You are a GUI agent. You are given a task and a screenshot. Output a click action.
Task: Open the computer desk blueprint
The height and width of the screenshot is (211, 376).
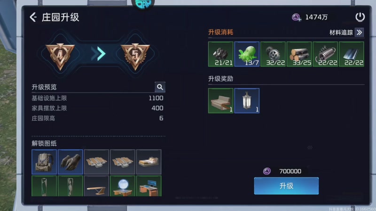[x=149, y=186]
